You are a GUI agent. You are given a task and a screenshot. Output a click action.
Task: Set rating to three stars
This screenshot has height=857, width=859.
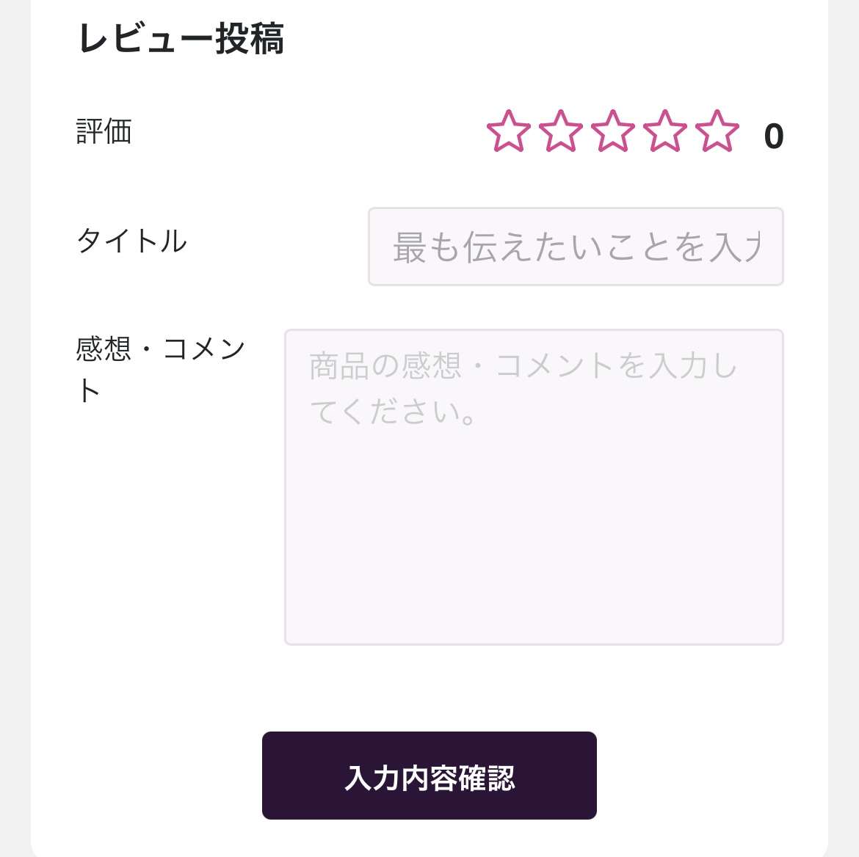tap(612, 132)
